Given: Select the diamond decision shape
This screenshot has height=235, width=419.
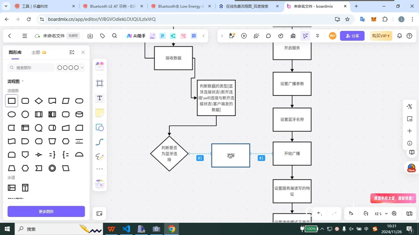Looking at the screenshot, I should (x=39, y=101).
